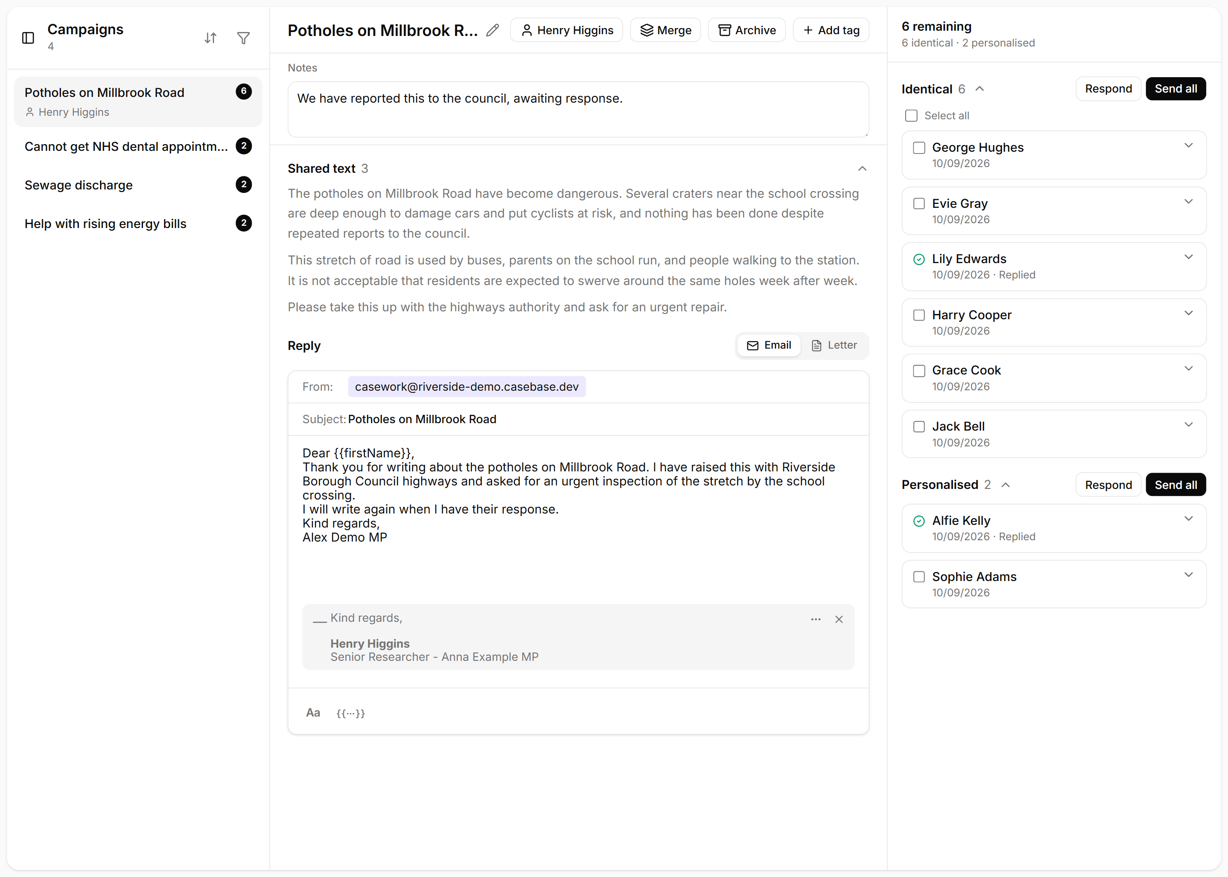Image resolution: width=1228 pixels, height=877 pixels.
Task: Tick the Select all checkbox
Action: click(911, 116)
